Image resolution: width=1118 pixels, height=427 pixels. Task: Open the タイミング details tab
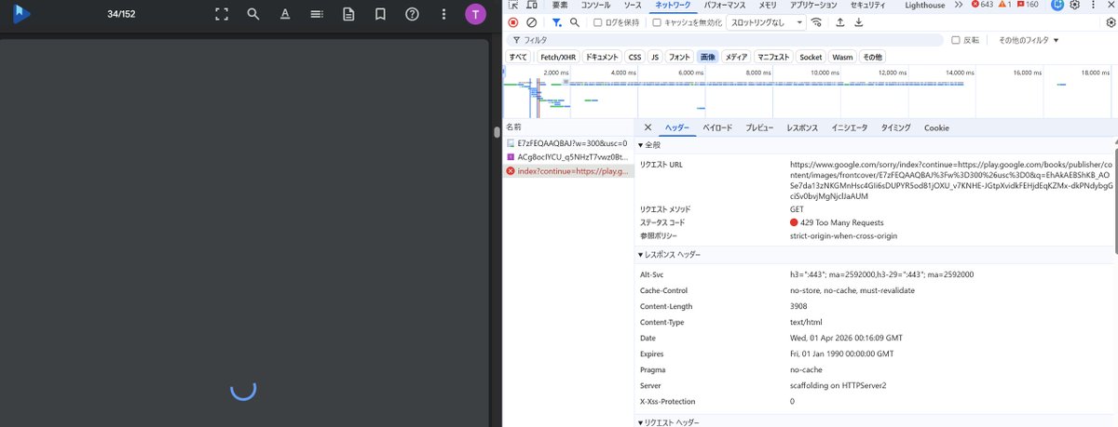(896, 127)
